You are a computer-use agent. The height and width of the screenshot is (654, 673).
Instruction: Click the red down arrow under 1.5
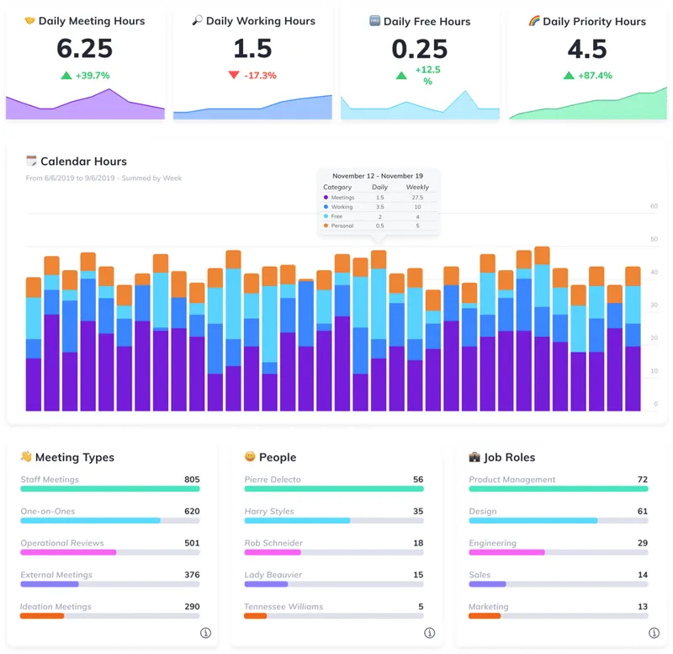coord(234,75)
